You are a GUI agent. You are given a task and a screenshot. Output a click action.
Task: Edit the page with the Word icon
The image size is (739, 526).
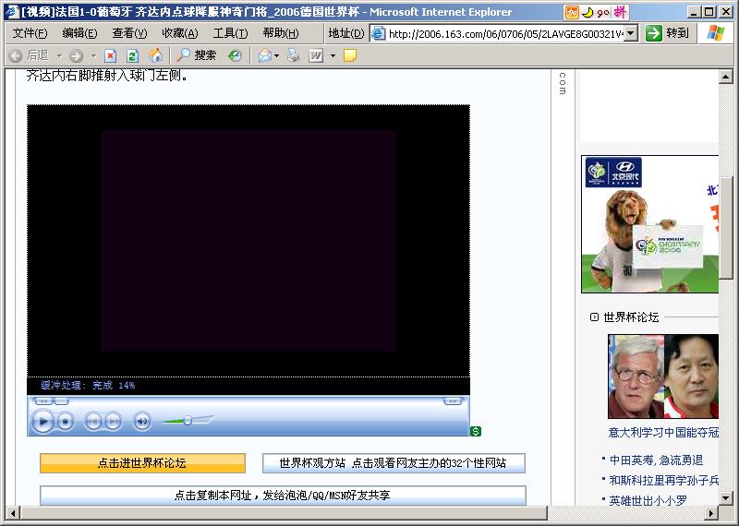(x=315, y=56)
